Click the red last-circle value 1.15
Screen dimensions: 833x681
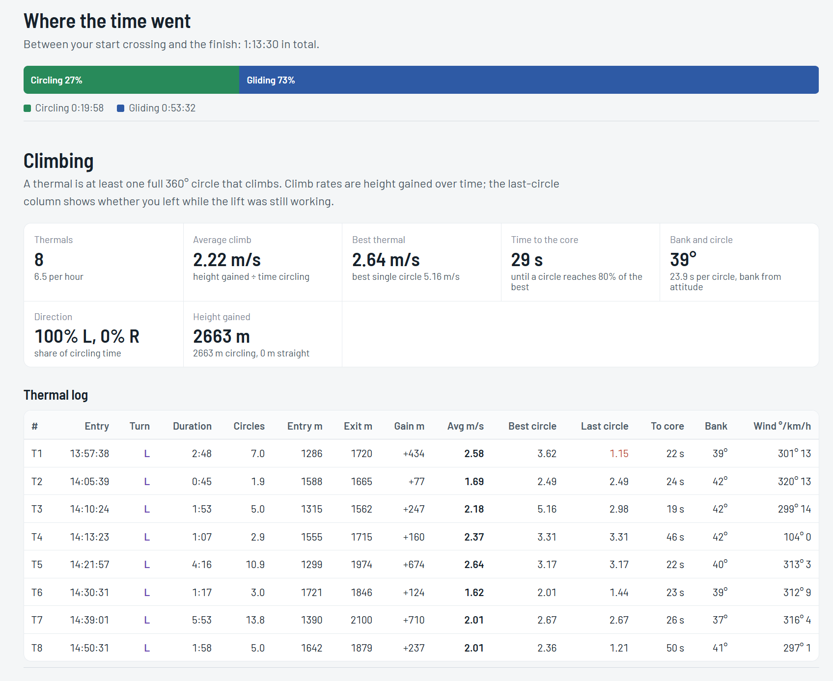point(619,454)
